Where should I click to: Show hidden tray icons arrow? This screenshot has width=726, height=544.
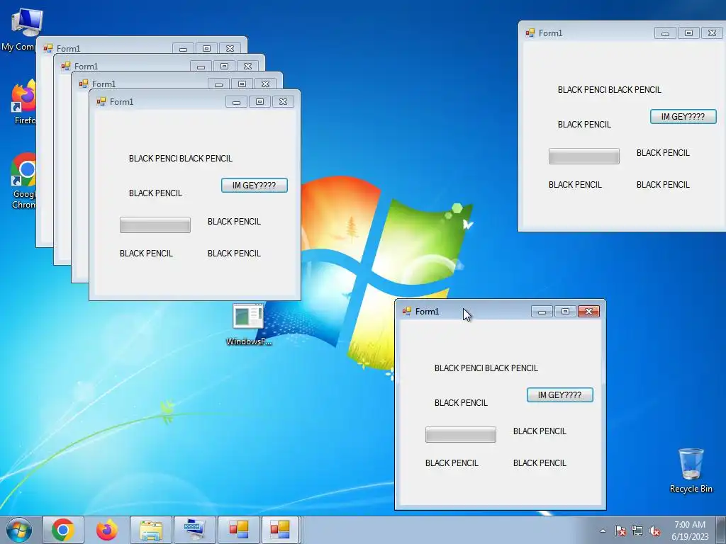(x=603, y=531)
